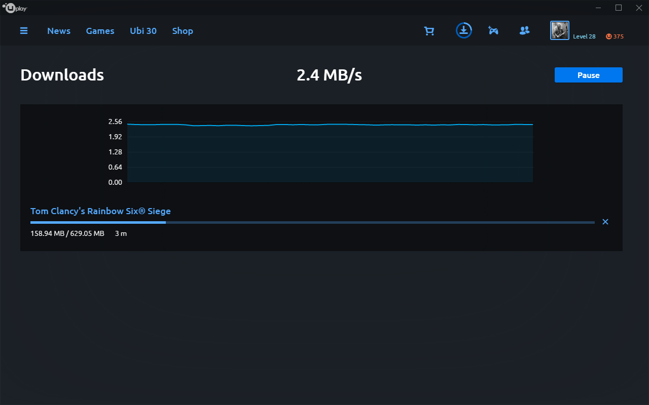Screen dimensions: 649x405
Task: Go to the News tab
Action: pos(59,31)
